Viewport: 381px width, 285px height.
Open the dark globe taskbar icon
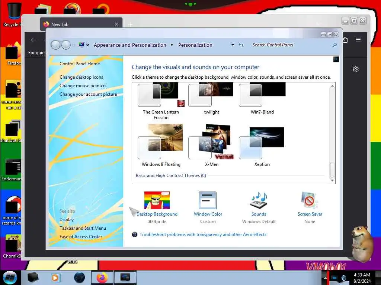point(79,278)
